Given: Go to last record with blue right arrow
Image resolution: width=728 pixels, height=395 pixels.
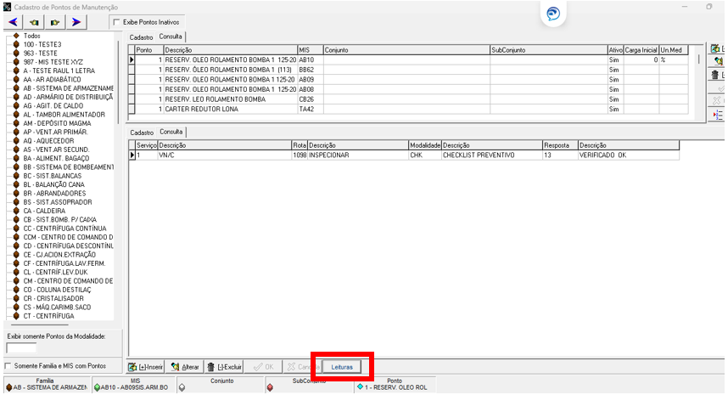Looking at the screenshot, I should click(x=76, y=22).
